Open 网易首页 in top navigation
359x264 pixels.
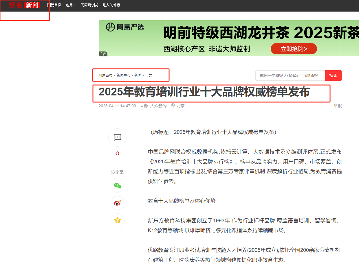pos(54,5)
